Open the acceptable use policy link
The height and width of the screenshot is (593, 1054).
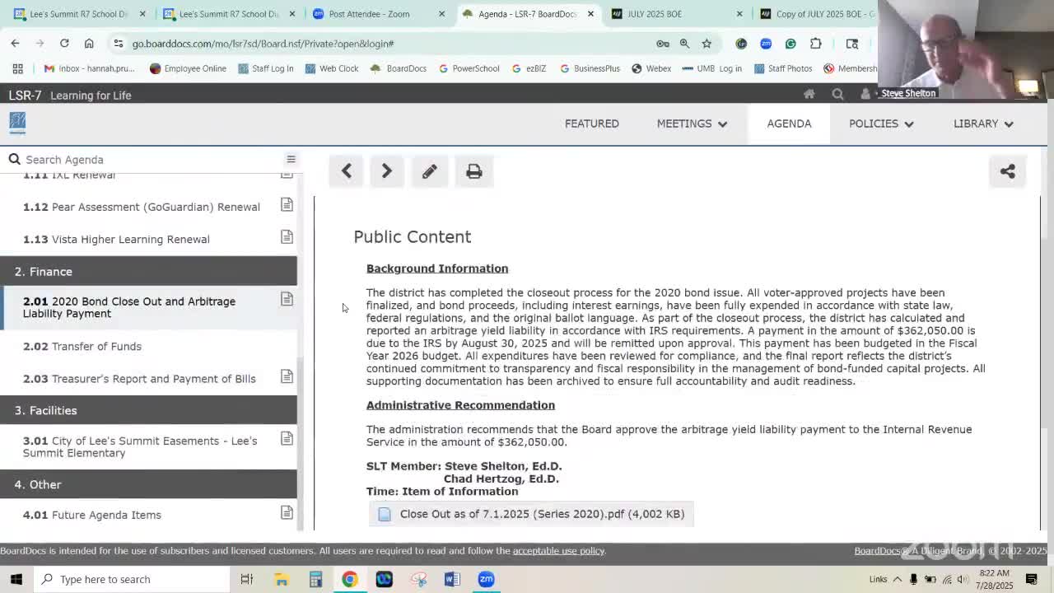pyautogui.click(x=558, y=551)
